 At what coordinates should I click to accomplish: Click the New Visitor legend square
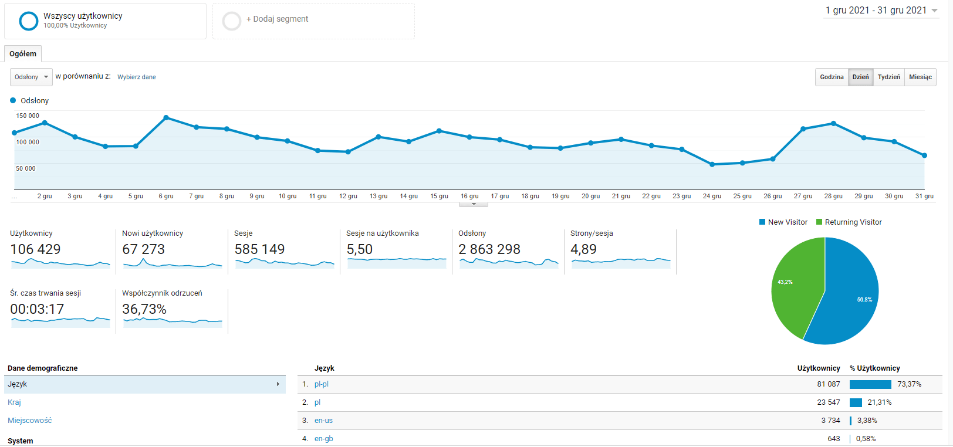pos(762,222)
